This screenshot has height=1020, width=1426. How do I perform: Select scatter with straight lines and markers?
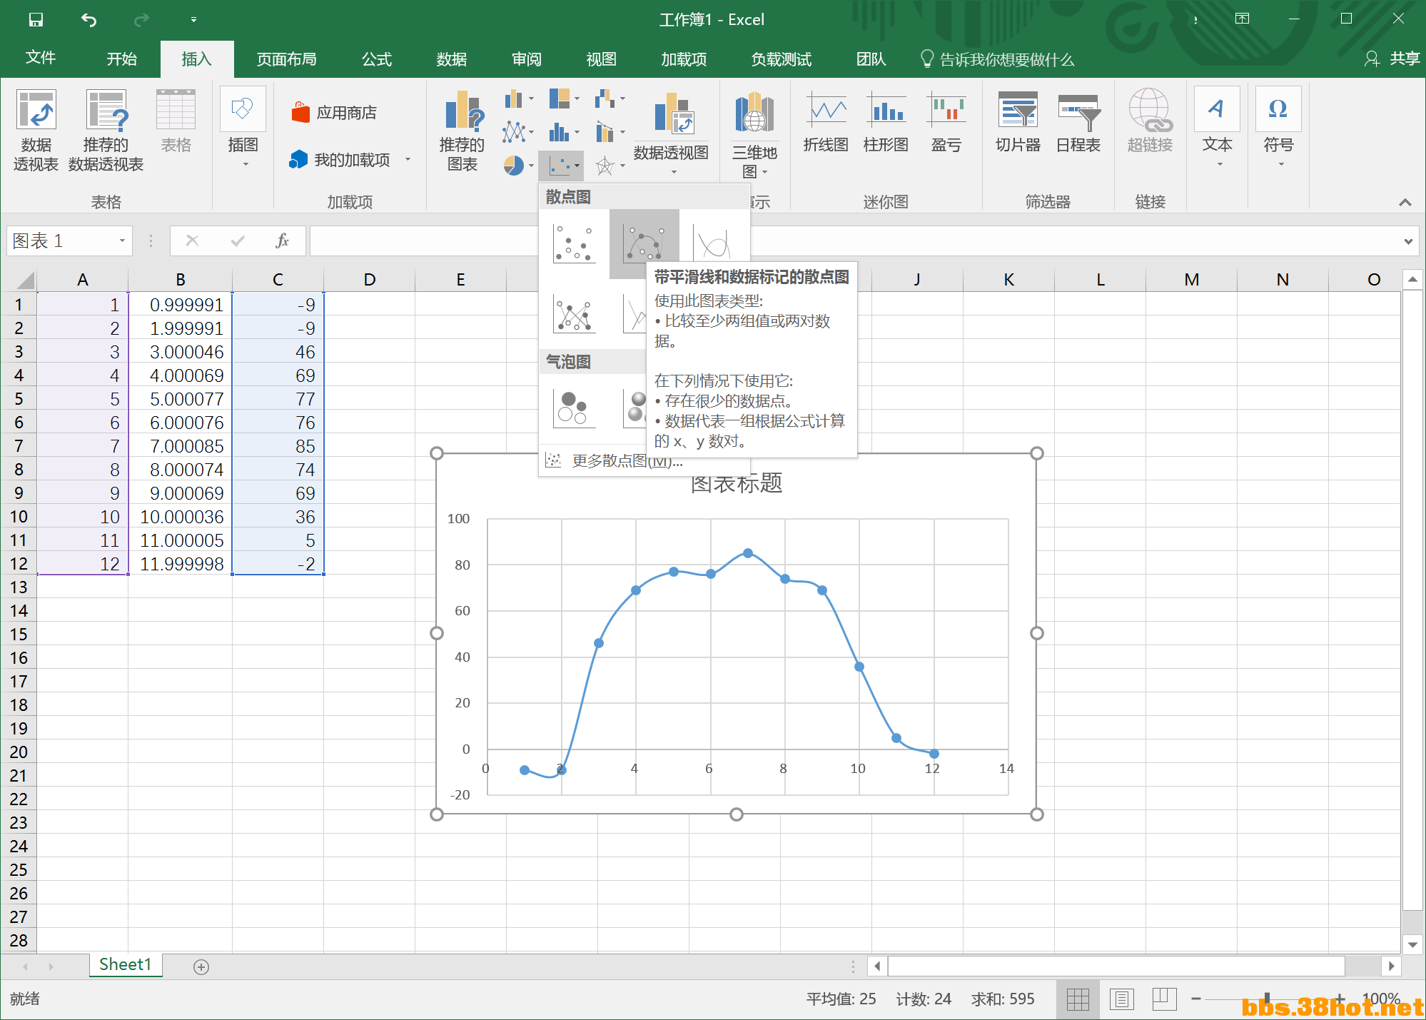575,314
